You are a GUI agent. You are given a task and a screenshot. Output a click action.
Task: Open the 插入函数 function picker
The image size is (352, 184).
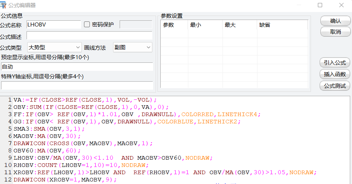click(x=335, y=74)
